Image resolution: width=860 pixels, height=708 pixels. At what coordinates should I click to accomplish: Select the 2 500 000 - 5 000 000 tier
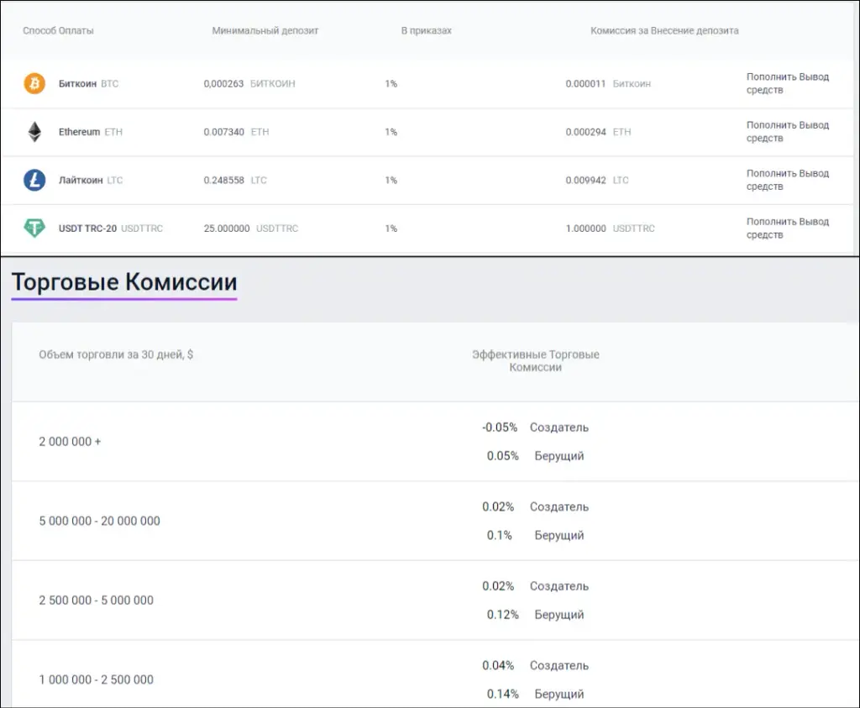[x=96, y=600]
